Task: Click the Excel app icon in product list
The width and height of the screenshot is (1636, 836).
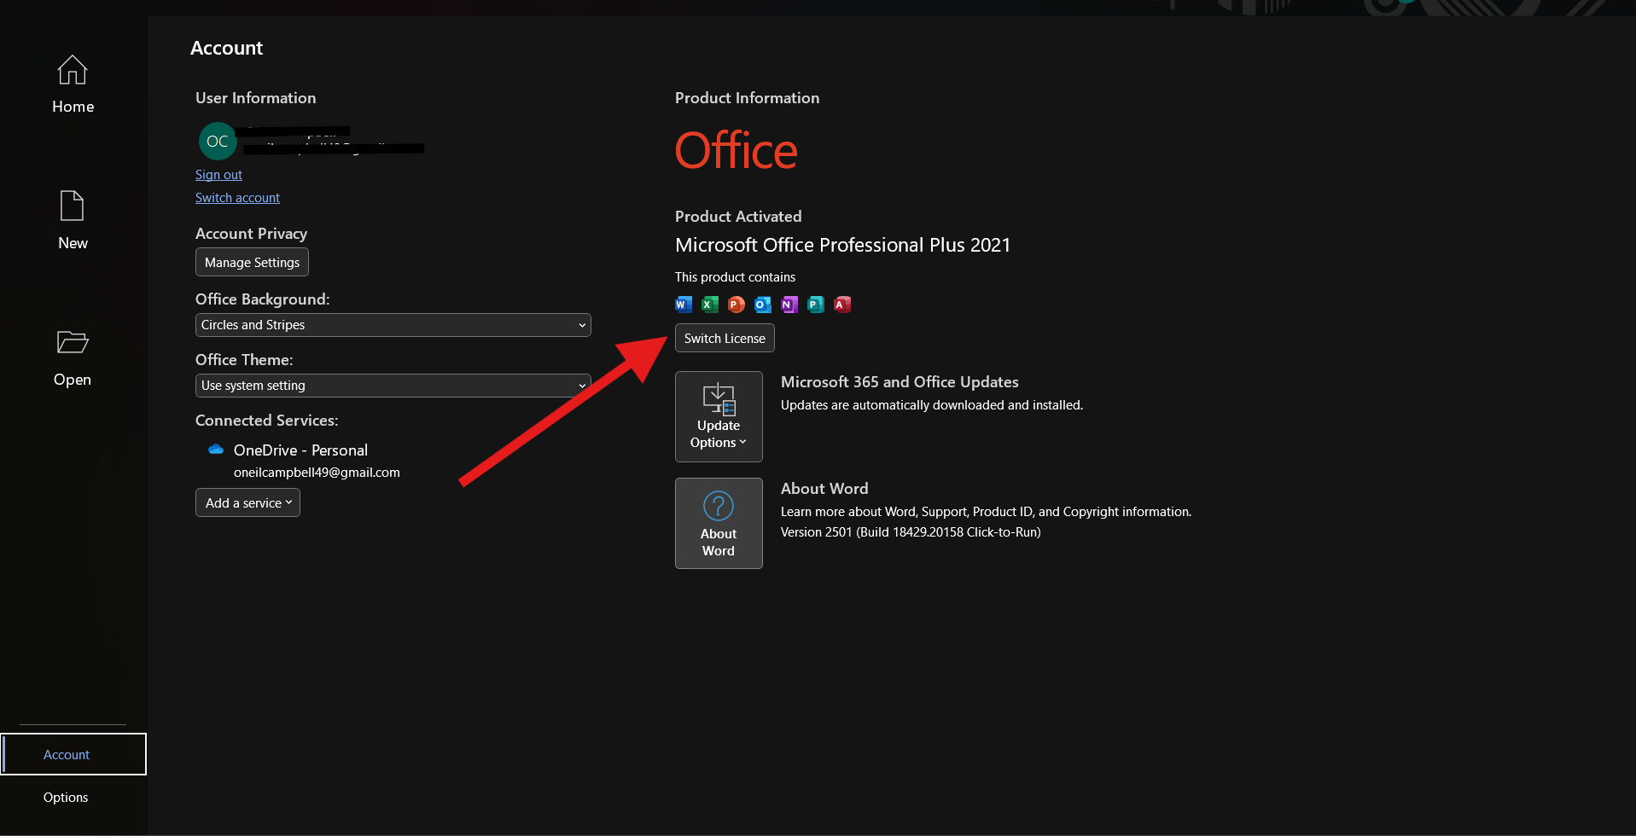Action: (x=710, y=305)
